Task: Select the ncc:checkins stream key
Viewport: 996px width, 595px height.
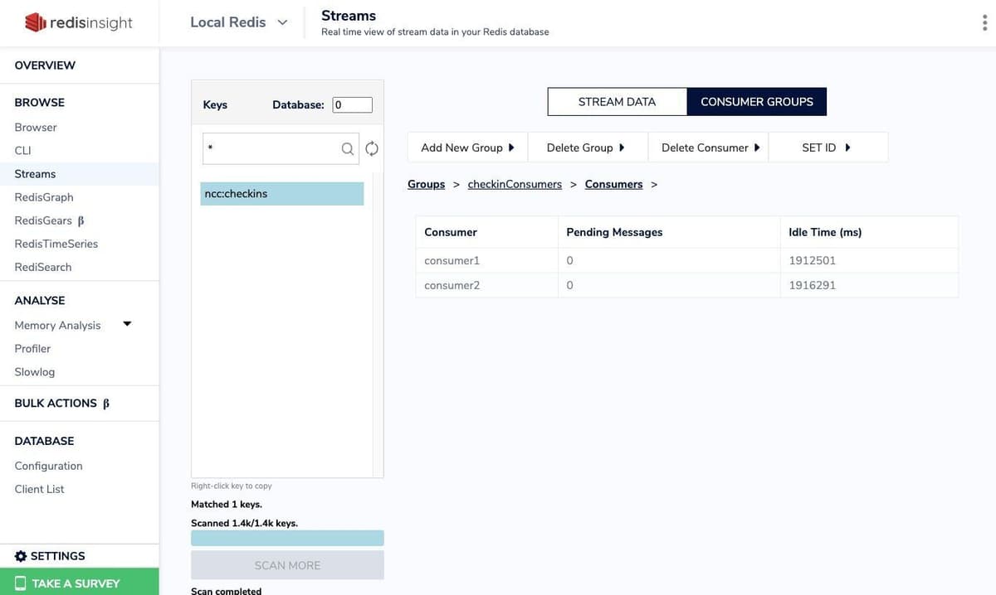Action: tap(281, 194)
